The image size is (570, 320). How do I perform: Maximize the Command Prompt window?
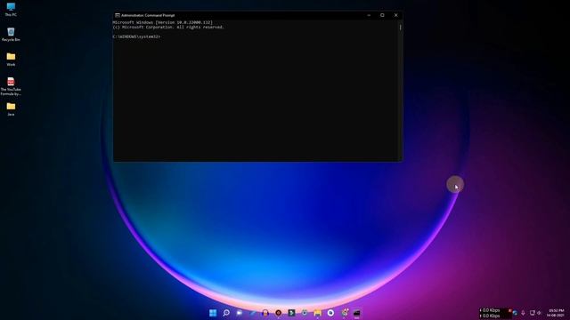click(382, 15)
